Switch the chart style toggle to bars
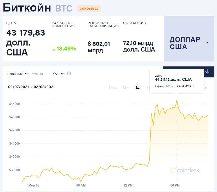The image size is (217, 192). (62, 74)
